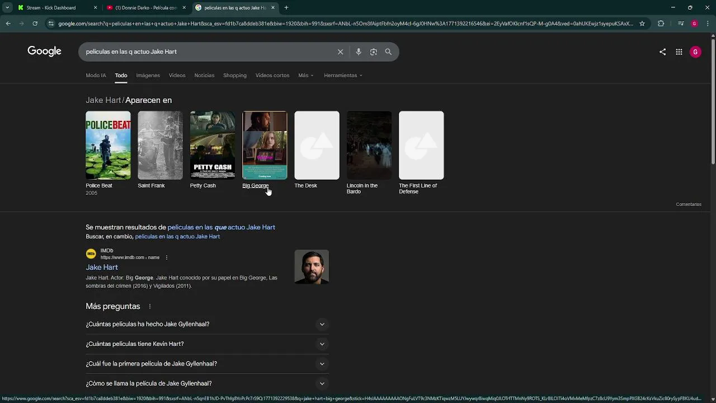Expand ¿Cuántas películas tiene Kevin Hart?
The width and height of the screenshot is (716, 403).
coord(207,344)
